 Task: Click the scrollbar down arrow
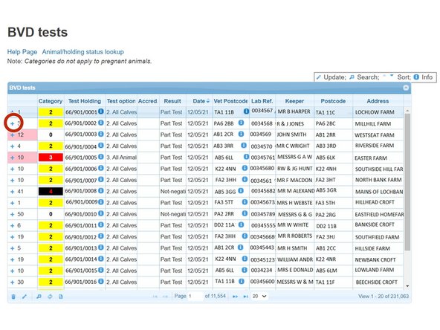coord(407,286)
